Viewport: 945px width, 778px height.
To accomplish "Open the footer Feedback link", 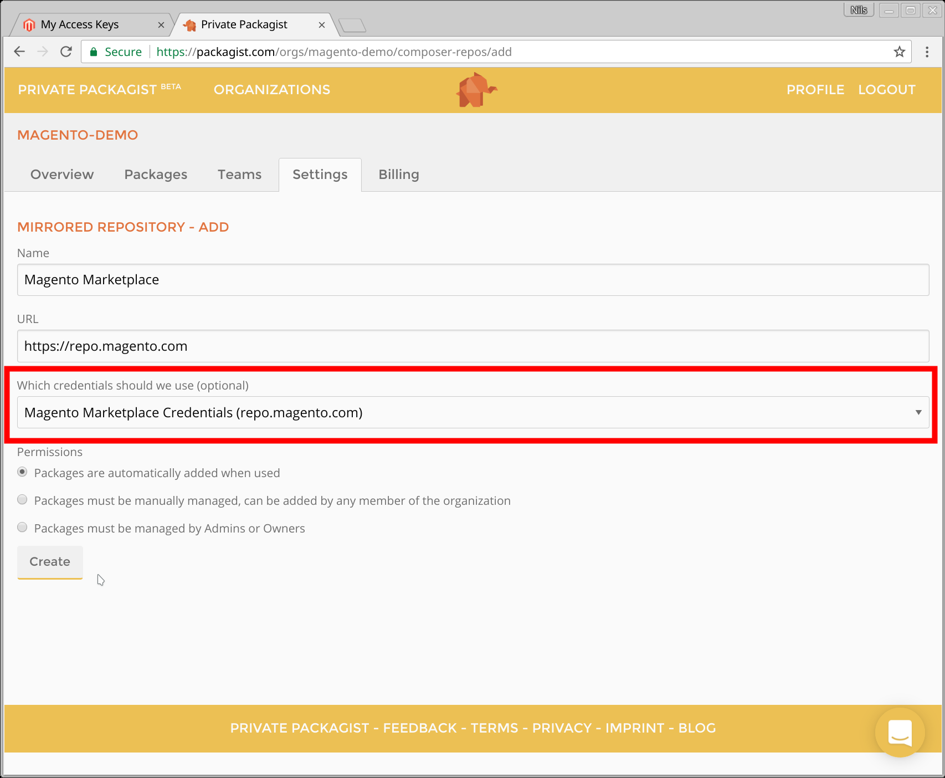I will [x=420, y=728].
